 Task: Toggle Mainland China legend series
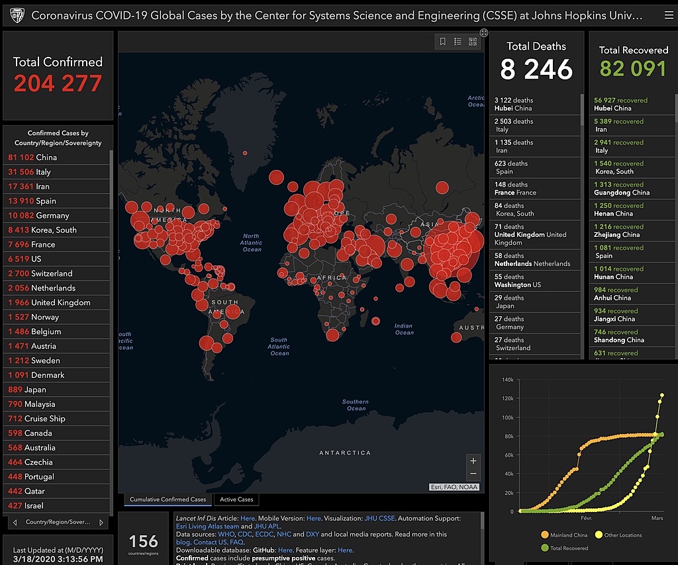point(564,535)
